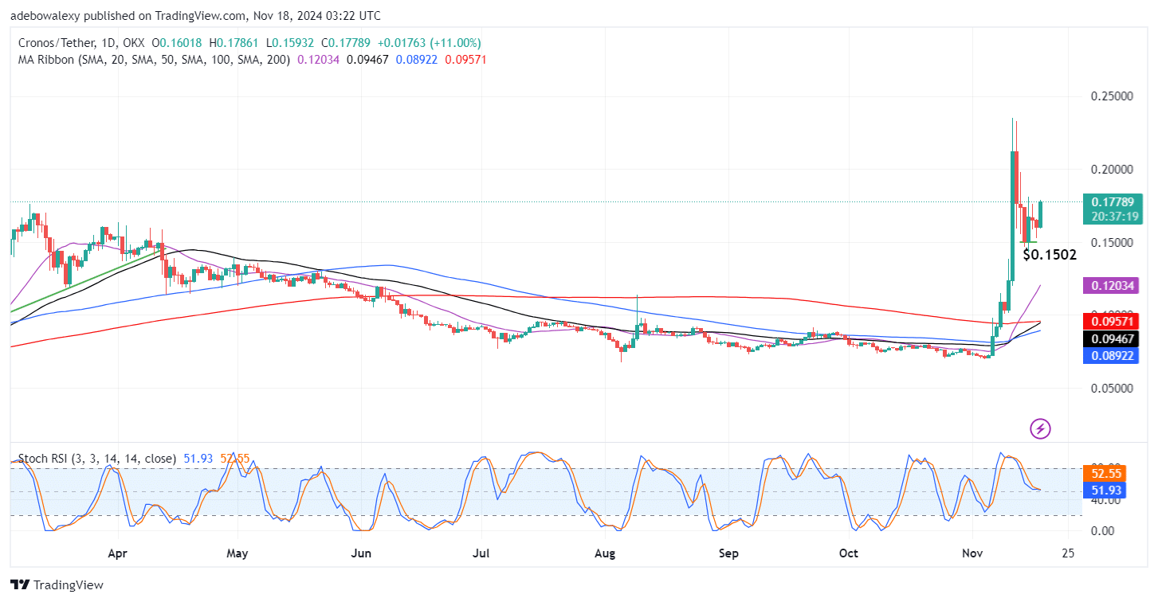Screen dimensions: 1158x602
Task: Click the Jun label on time axis
Action: [362, 553]
